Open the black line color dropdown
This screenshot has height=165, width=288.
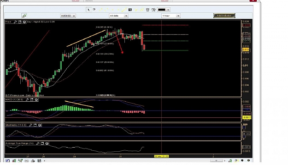click(164, 10)
